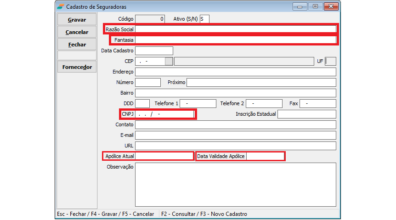This screenshot has height=220, width=396.
Task: Click the Ativo (S/N) field
Action: pos(204,19)
